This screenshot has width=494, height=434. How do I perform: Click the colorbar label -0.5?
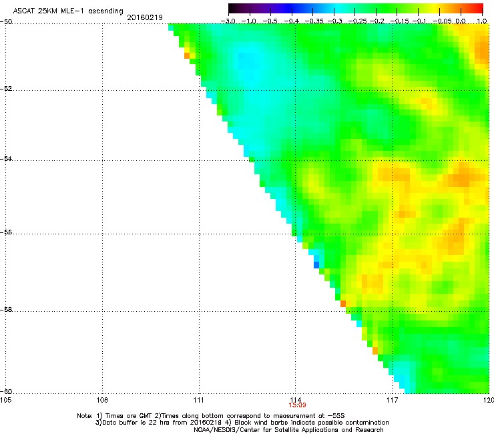pos(270,21)
